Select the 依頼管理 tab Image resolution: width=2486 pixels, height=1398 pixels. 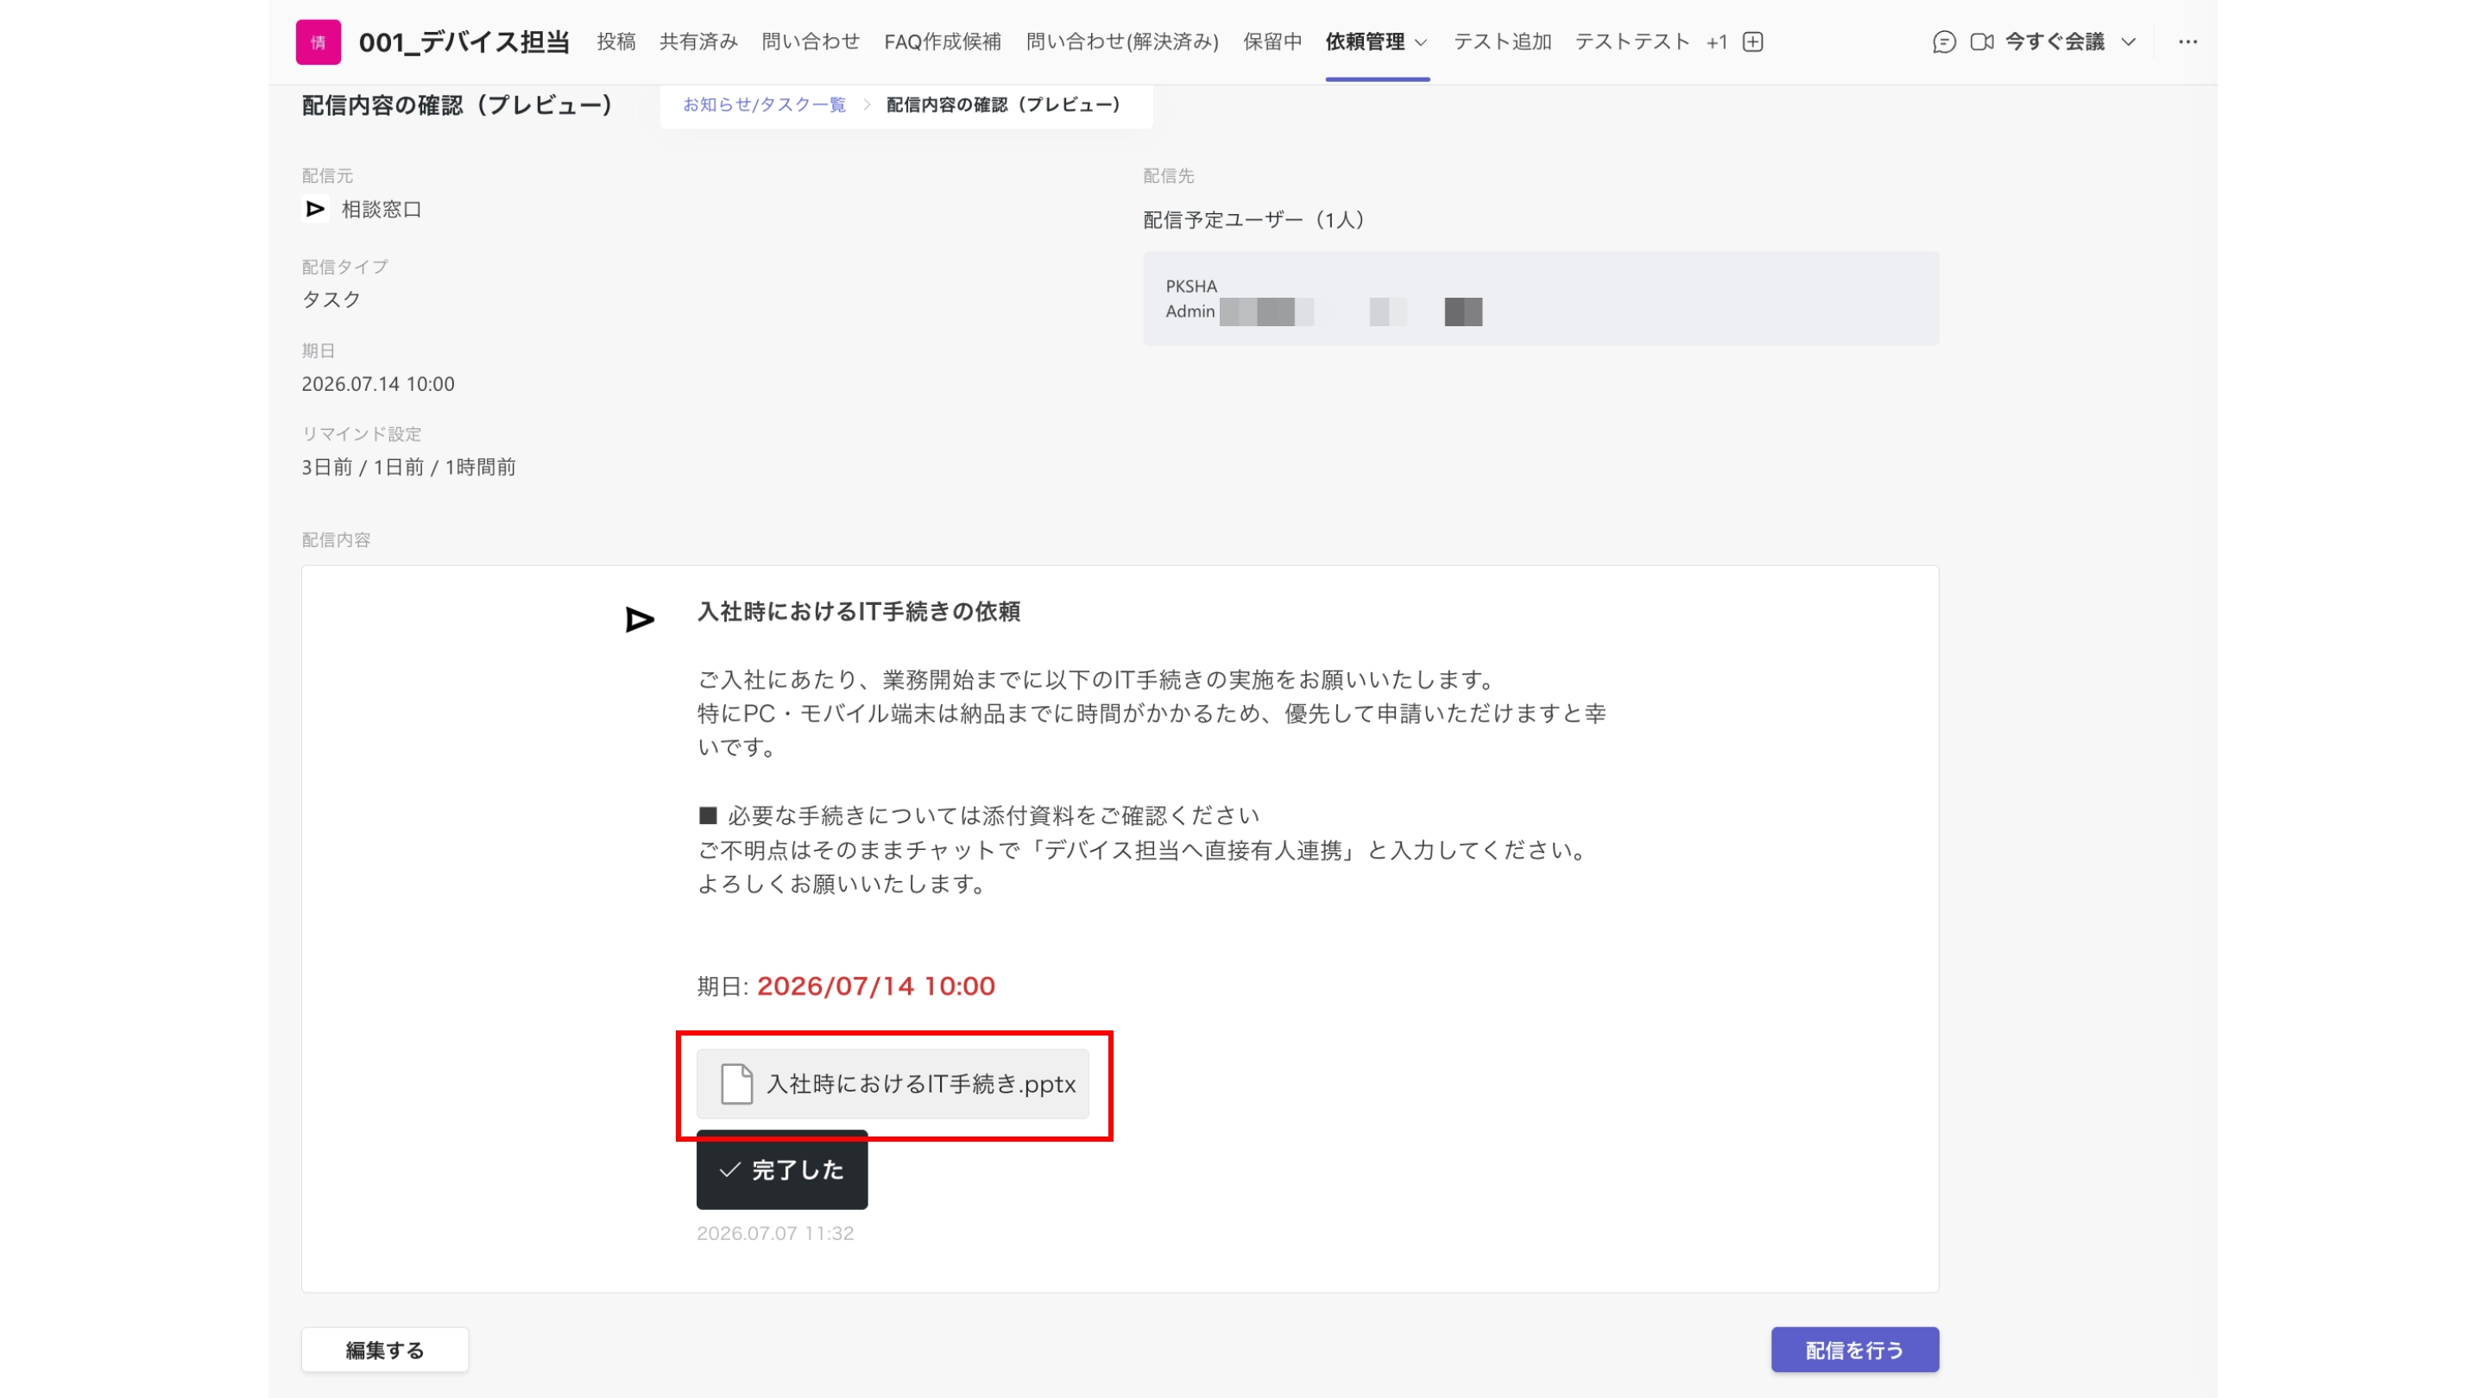tap(1365, 42)
